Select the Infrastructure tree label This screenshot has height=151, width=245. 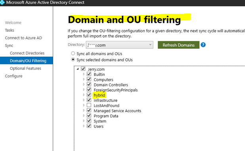pyautogui.click(x=105, y=100)
